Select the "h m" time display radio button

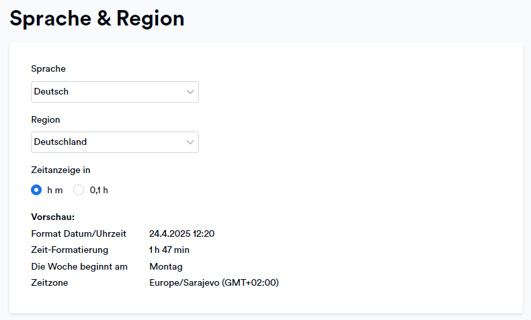pyautogui.click(x=36, y=190)
